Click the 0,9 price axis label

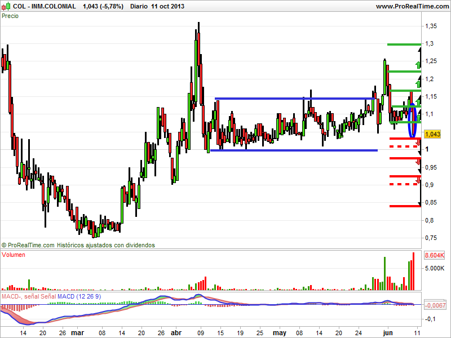tap(429, 185)
